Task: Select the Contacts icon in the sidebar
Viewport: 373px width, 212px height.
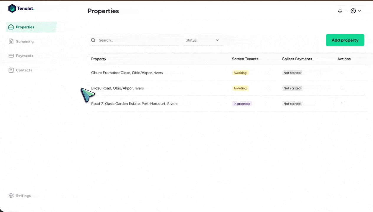Action: tap(11, 70)
